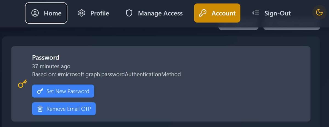Open Manage Access from the navigation
Screen dimensions: 329x127
point(160,13)
